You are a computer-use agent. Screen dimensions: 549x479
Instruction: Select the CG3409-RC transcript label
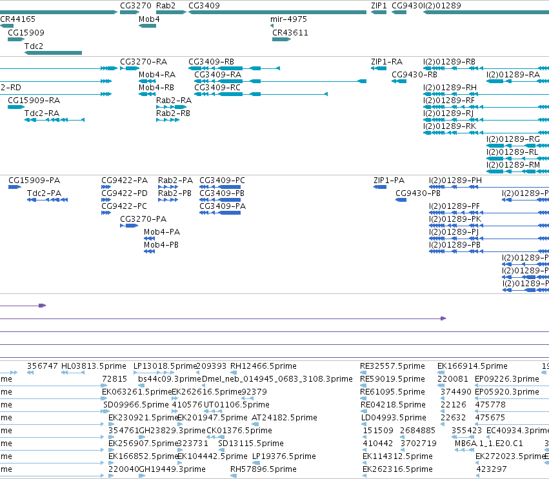217,88
